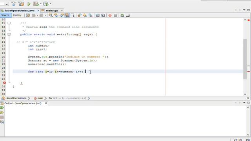Image resolution: width=251 pixels, height=141 pixels.
Task: Click the Output settings icon below stop
Action: (2, 122)
